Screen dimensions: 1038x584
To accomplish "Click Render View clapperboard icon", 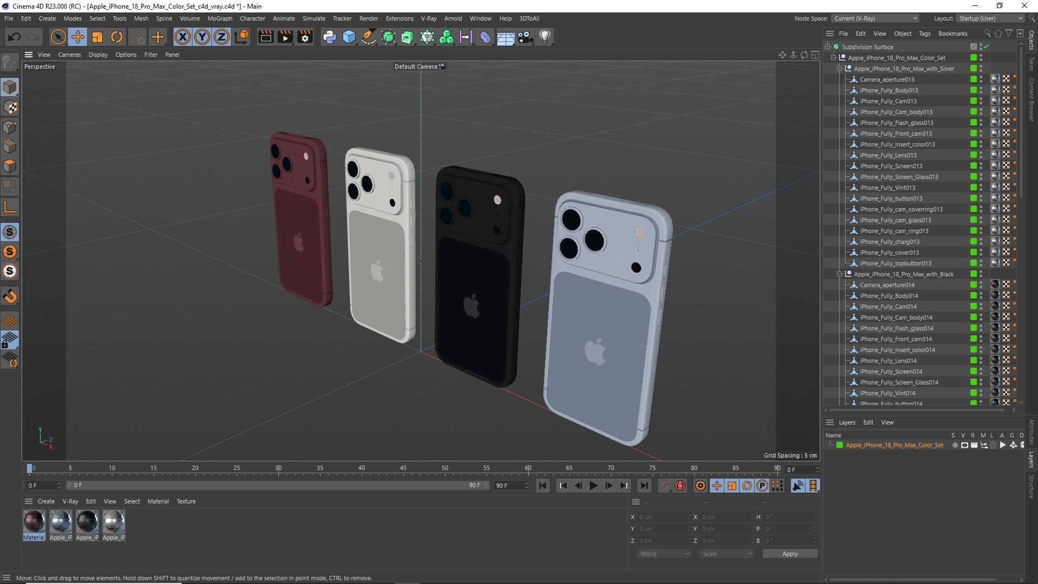I will [265, 37].
